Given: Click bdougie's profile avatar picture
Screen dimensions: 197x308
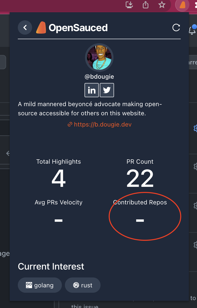Looking at the screenshot, I should pyautogui.click(x=99, y=58).
